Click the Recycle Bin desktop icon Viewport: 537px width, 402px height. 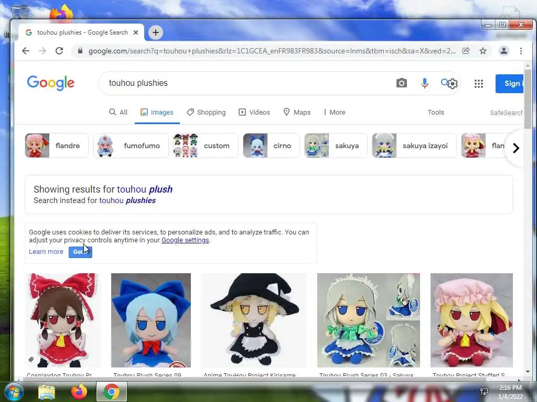(x=19, y=11)
